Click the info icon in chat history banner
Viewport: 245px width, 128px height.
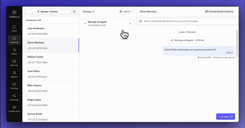pos(141,21)
